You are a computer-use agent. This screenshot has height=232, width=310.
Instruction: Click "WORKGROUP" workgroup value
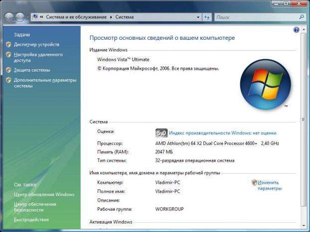(x=169, y=209)
